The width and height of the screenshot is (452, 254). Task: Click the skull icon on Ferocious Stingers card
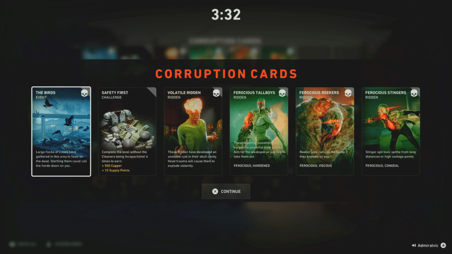click(x=414, y=93)
